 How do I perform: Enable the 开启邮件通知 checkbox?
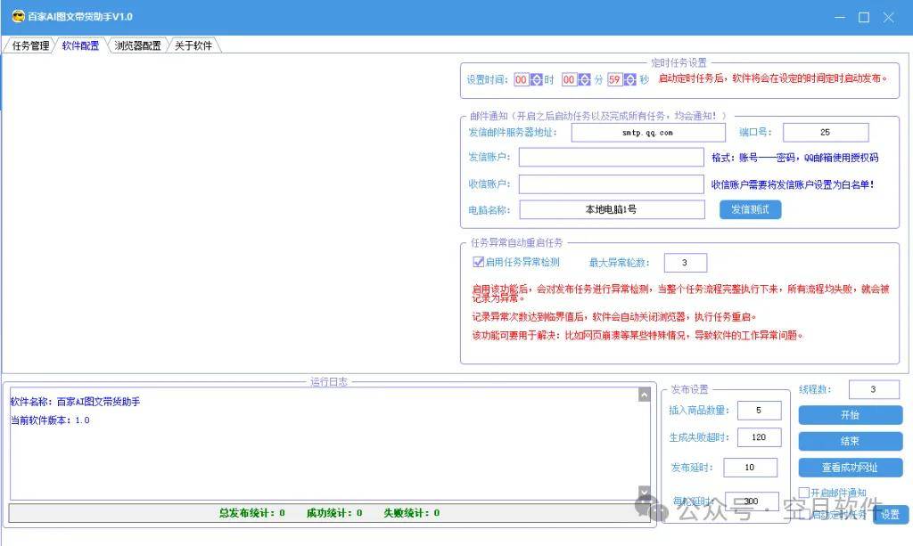pos(804,493)
